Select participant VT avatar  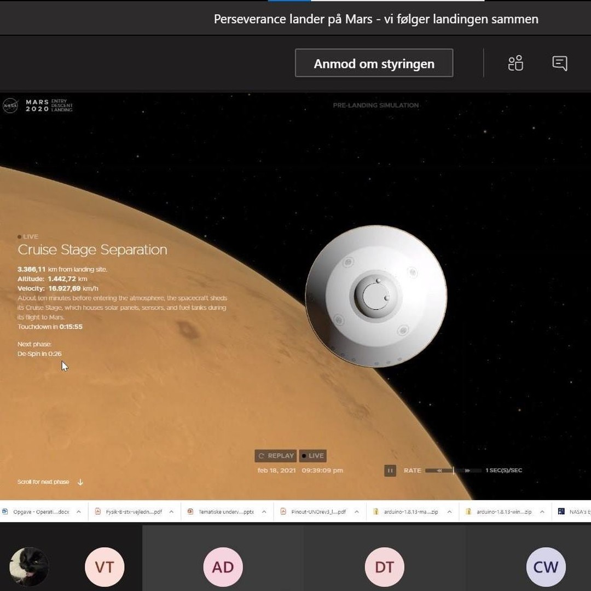105,567
